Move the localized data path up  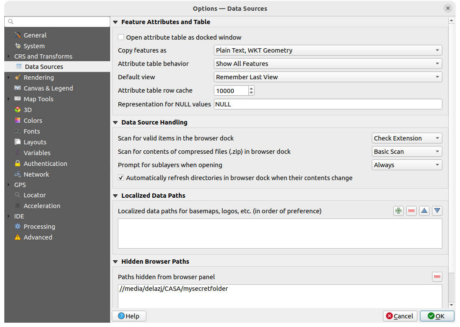pyautogui.click(x=424, y=210)
